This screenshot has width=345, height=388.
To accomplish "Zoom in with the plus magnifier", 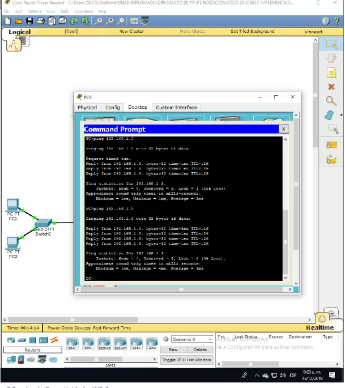I will click(98, 22).
